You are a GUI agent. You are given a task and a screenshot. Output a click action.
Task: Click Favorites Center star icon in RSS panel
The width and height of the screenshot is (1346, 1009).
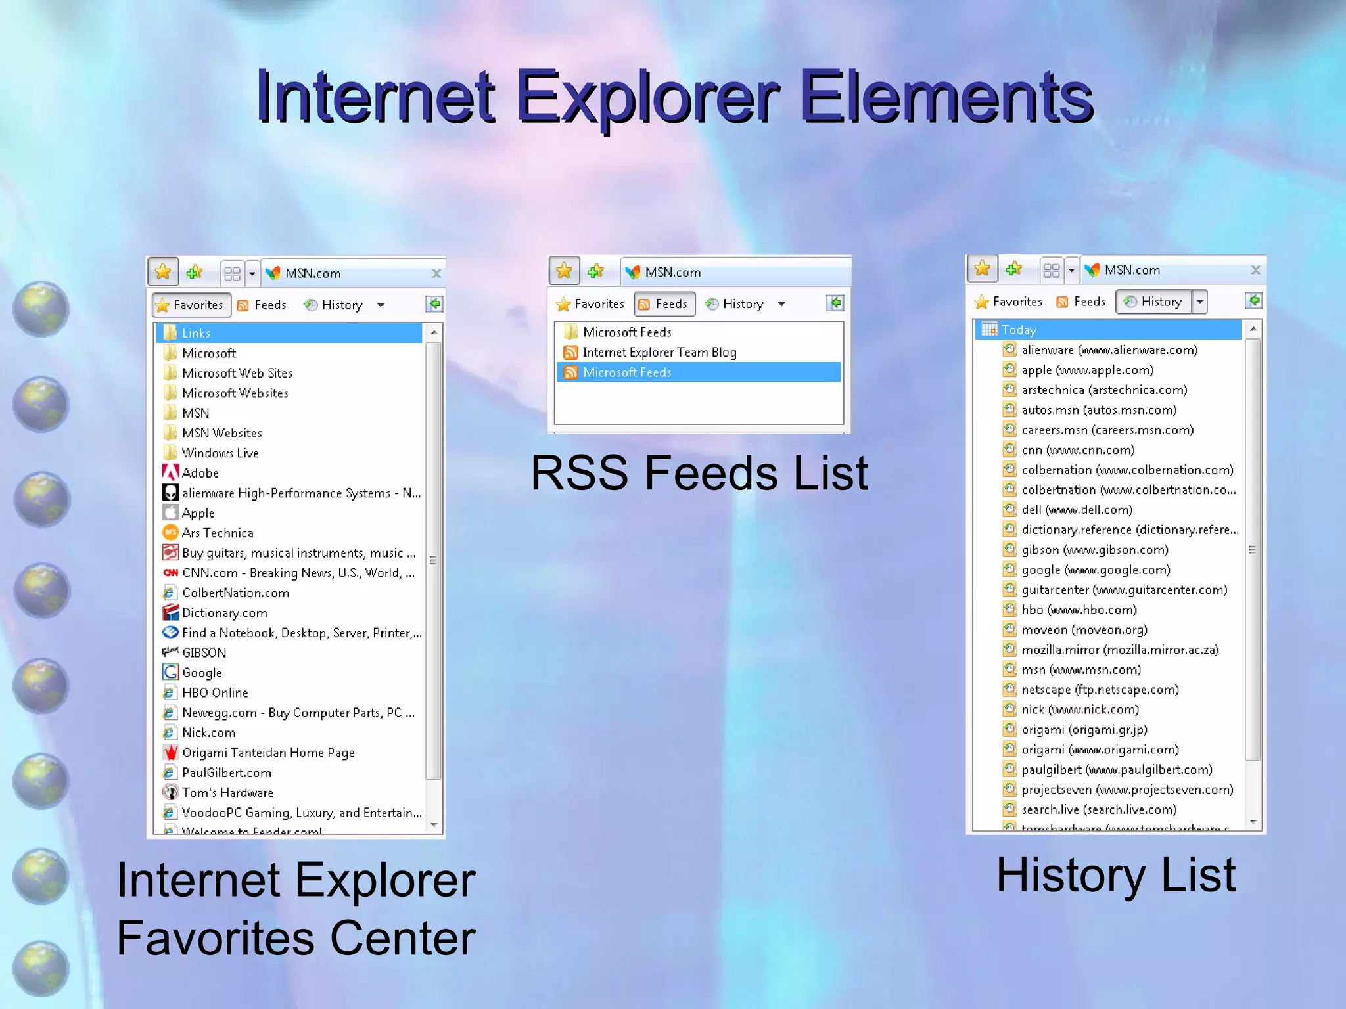point(564,271)
